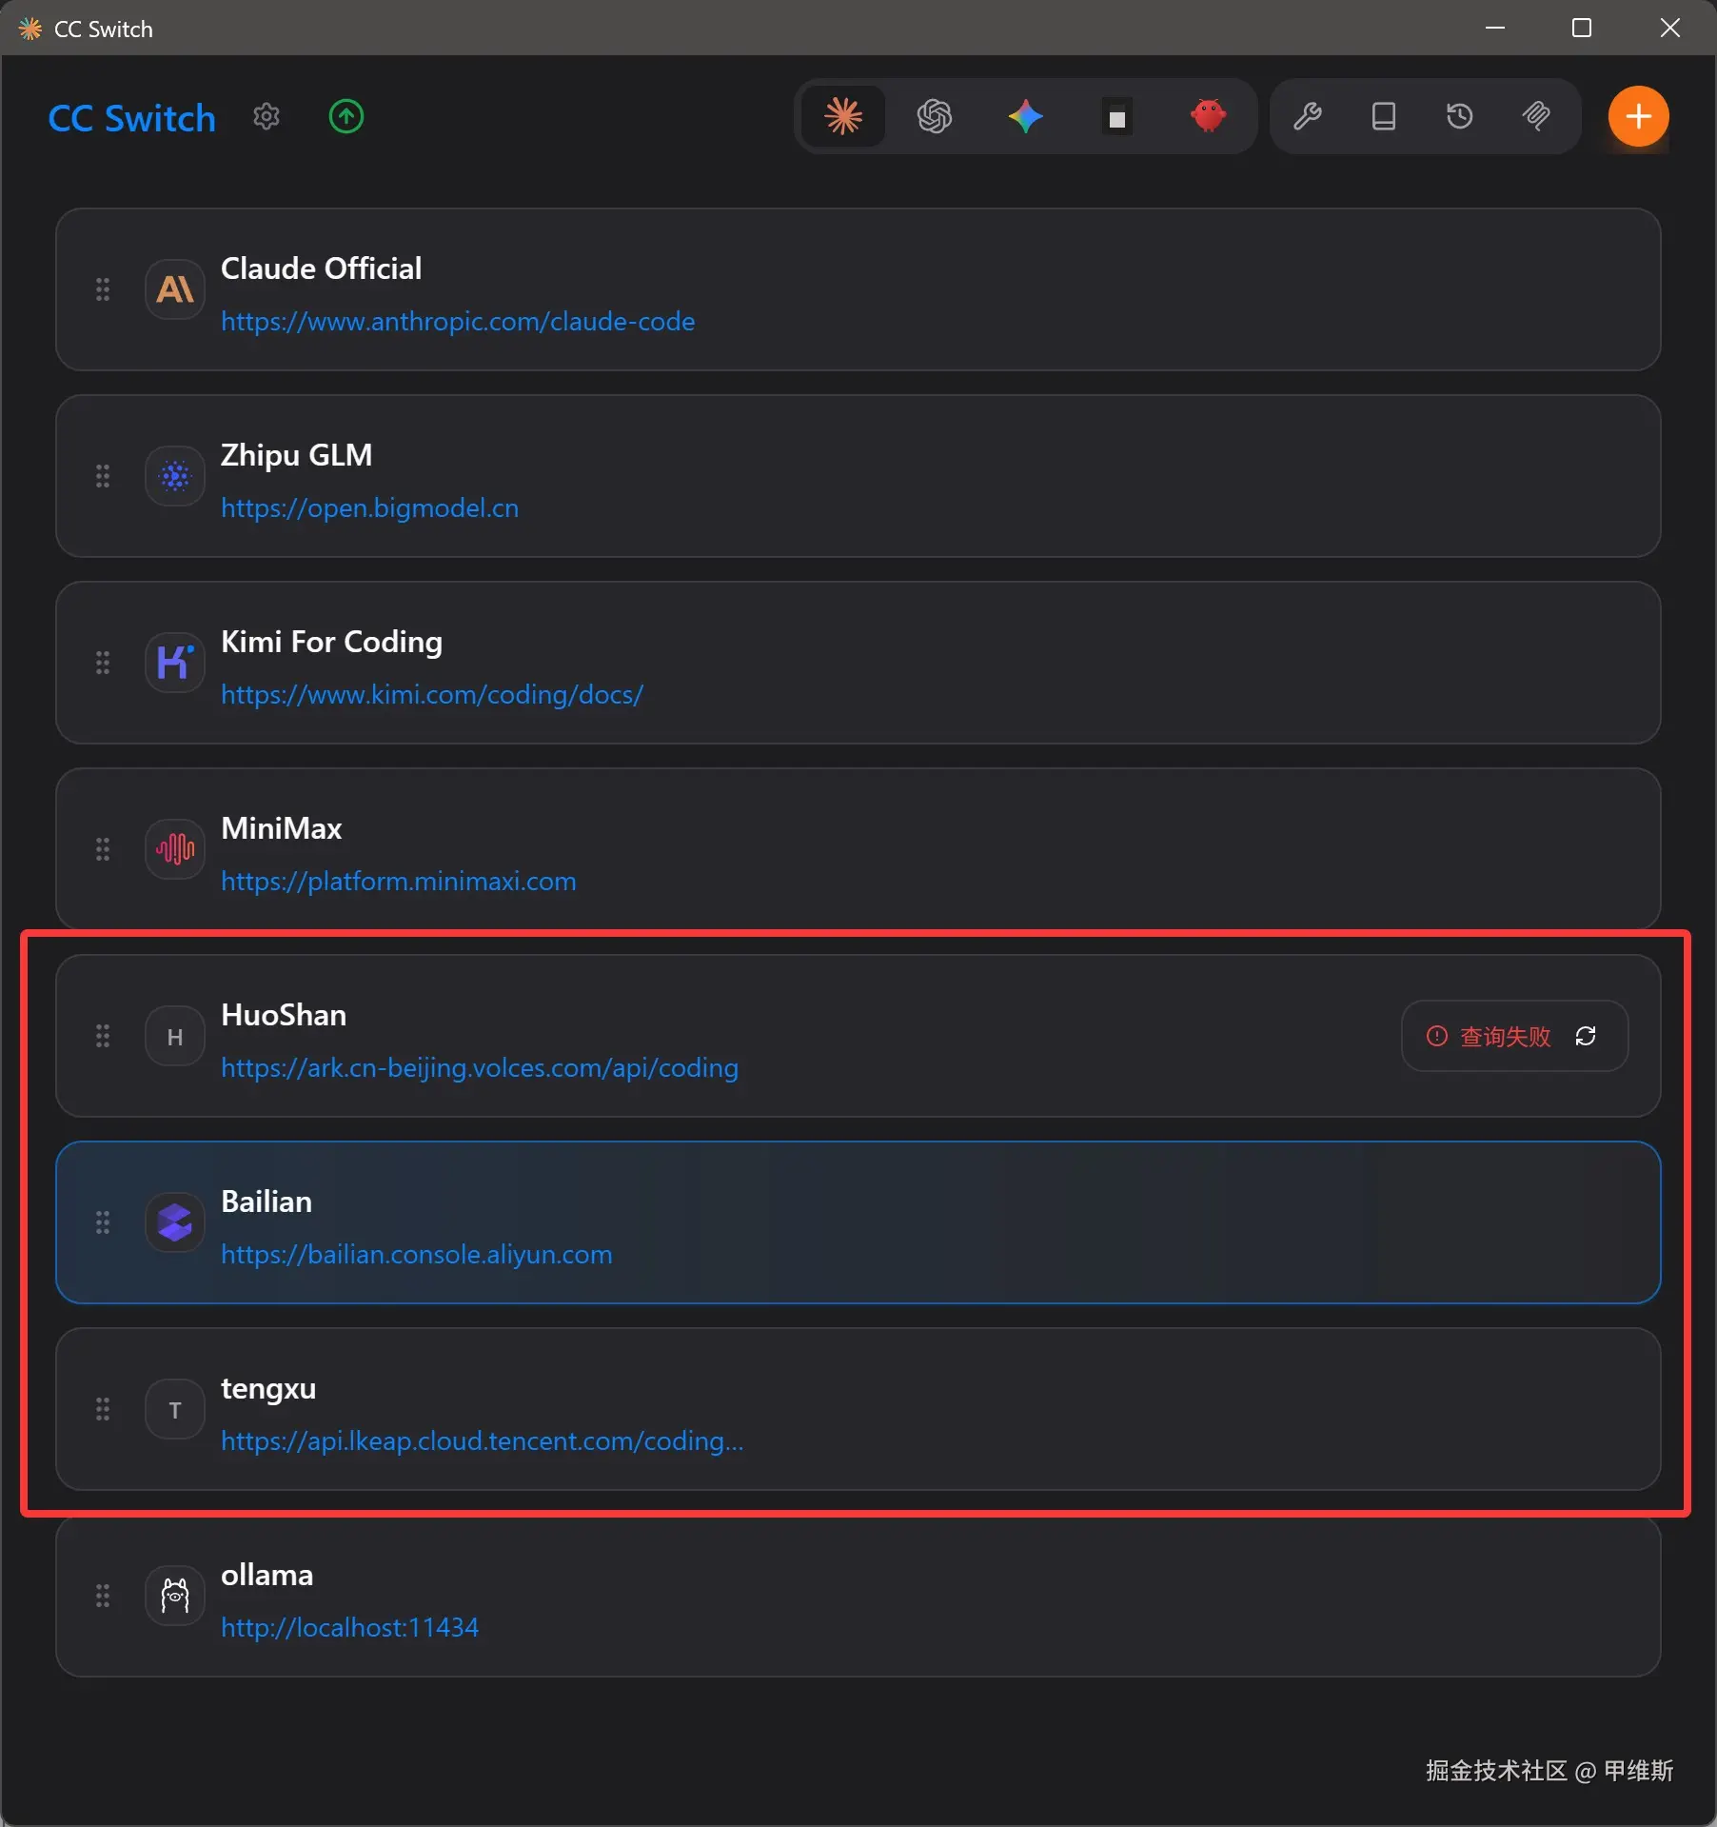Open the wrench tools icon
The width and height of the screenshot is (1717, 1827).
point(1307,117)
